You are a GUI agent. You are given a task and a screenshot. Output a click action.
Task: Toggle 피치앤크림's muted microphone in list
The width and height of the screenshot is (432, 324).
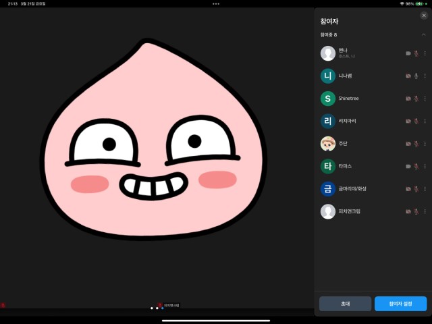tap(416, 211)
